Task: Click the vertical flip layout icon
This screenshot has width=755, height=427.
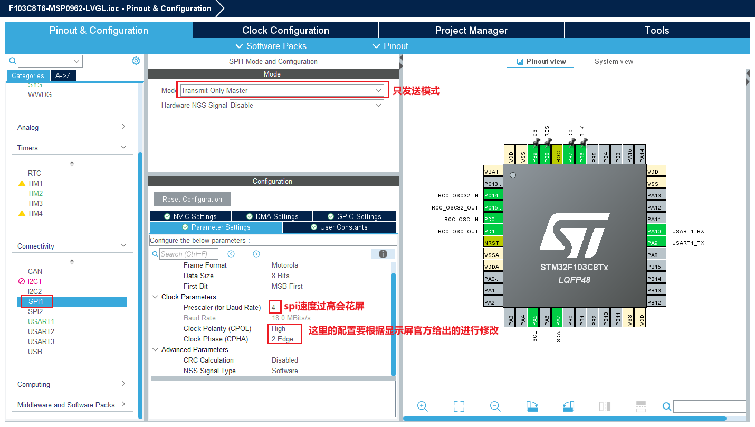Action: pyautogui.click(x=605, y=406)
